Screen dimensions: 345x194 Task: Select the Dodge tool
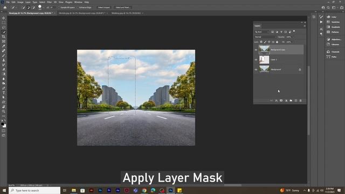4,84
